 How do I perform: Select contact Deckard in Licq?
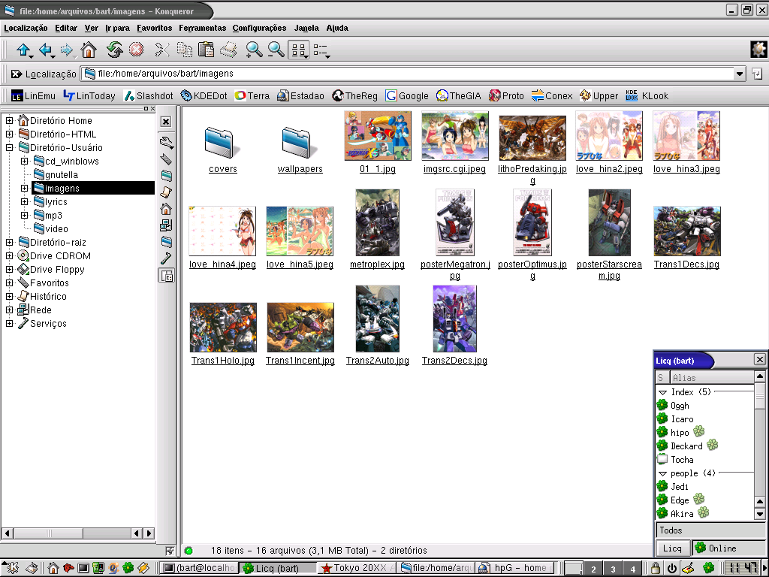(x=686, y=446)
